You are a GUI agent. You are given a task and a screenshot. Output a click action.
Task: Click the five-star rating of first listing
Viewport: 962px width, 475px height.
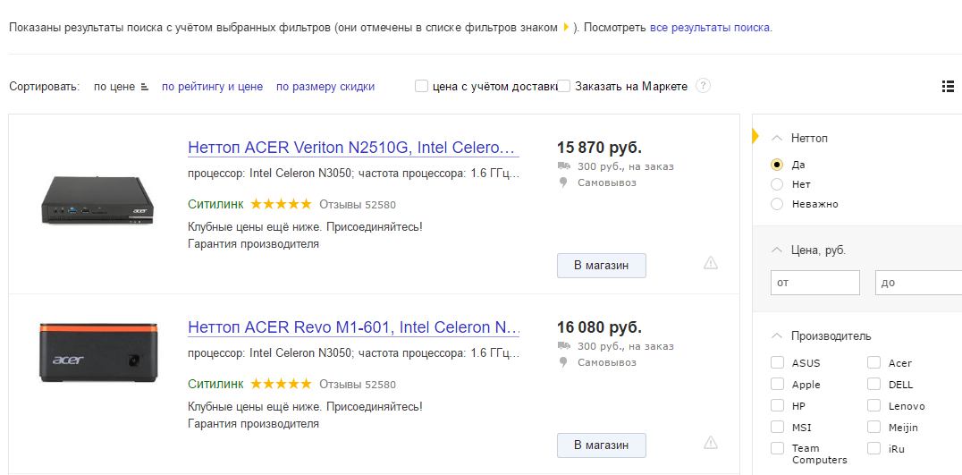pyautogui.click(x=281, y=204)
